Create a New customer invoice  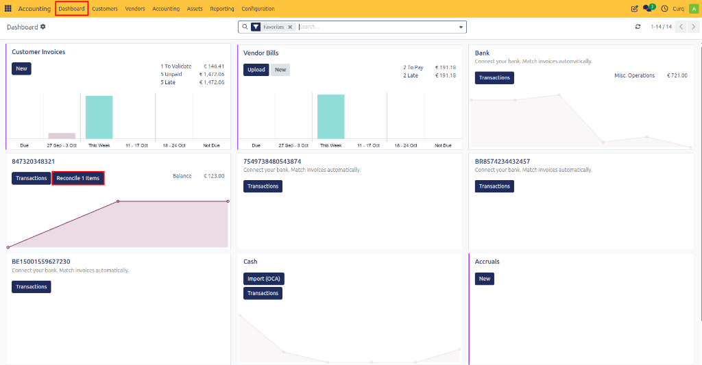[x=21, y=68]
